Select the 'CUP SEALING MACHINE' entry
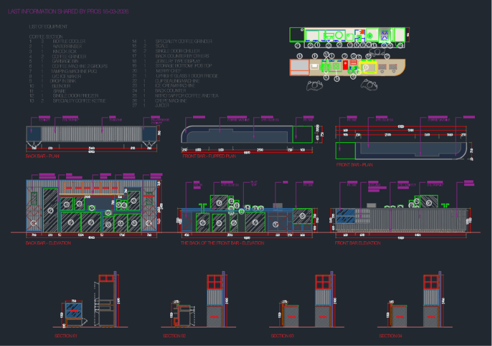The width and height of the screenshot is (492, 346). (166, 81)
